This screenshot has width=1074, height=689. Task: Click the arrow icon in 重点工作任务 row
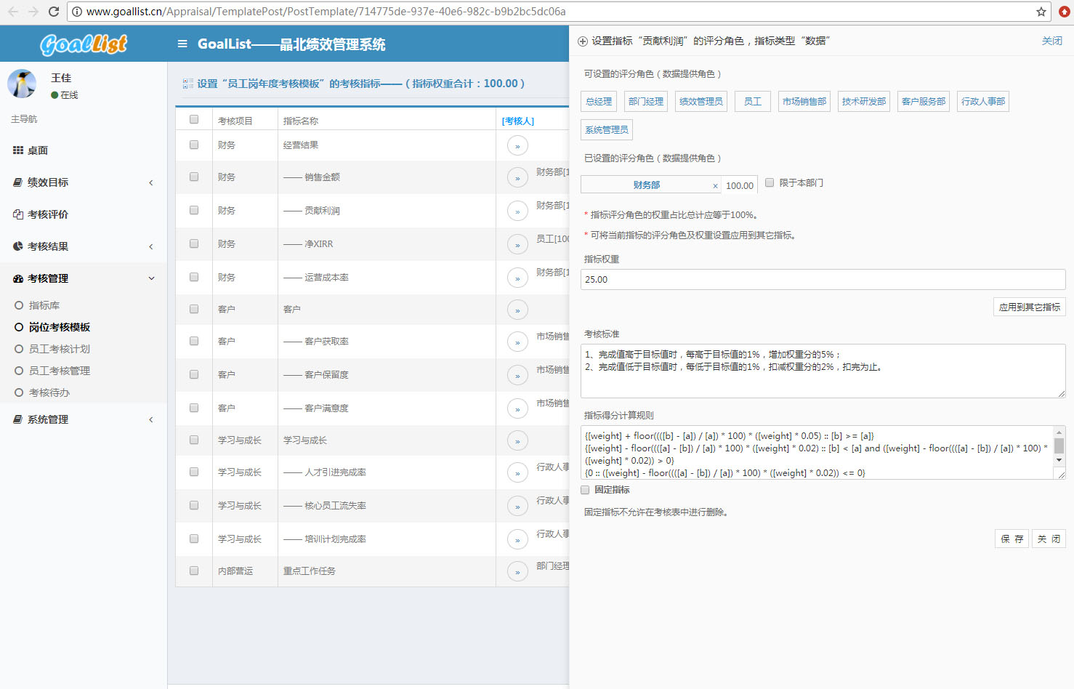(517, 572)
